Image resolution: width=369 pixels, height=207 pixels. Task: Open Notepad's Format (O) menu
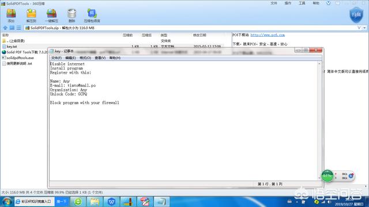85,57
